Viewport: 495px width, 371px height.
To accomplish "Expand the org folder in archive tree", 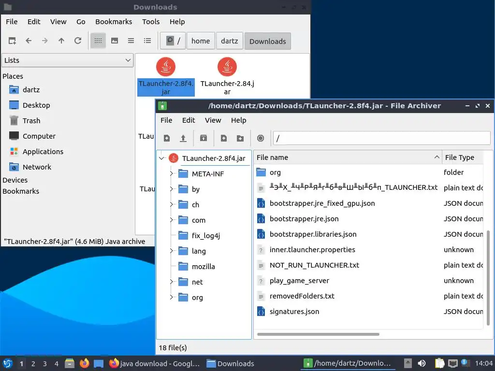I will pos(172,297).
